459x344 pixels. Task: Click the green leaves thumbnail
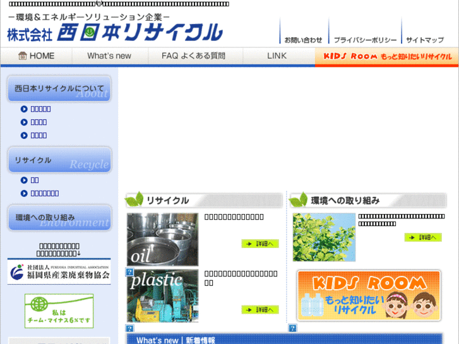[324, 237]
